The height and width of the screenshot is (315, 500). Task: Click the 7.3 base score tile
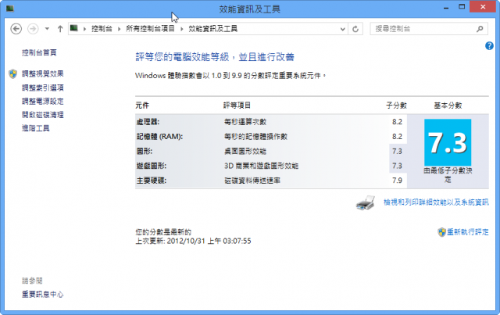pyautogui.click(x=448, y=142)
